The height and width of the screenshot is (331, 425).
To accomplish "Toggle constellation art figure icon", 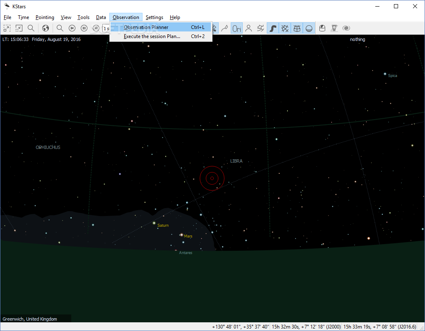I will tap(249, 28).
